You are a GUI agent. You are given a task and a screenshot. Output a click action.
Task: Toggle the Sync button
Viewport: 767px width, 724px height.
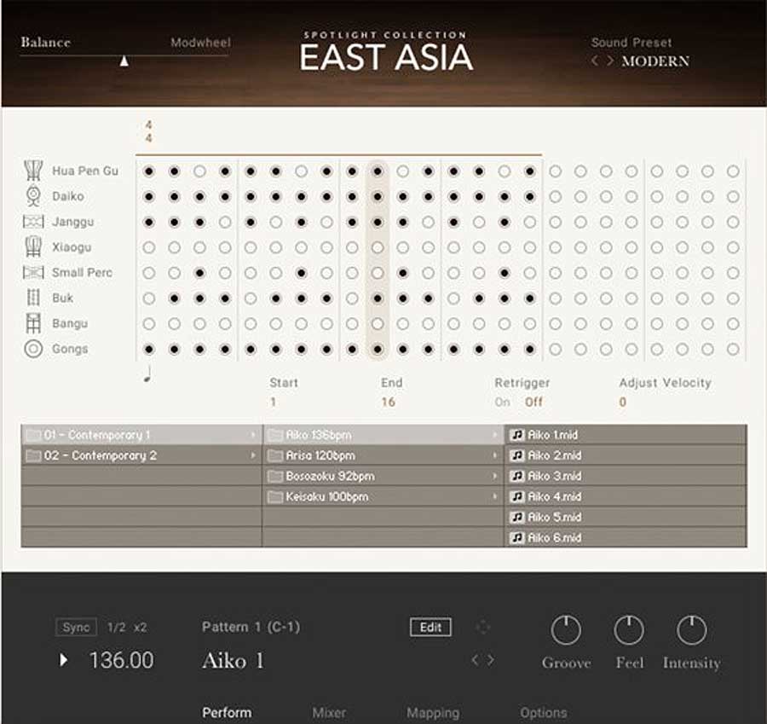(x=77, y=627)
